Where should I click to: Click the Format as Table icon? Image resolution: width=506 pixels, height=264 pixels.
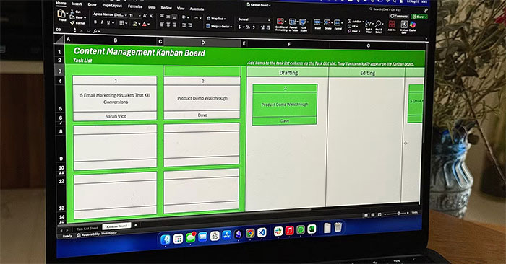(x=292, y=22)
